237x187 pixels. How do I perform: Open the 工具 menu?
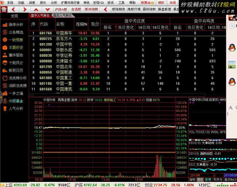121,3
